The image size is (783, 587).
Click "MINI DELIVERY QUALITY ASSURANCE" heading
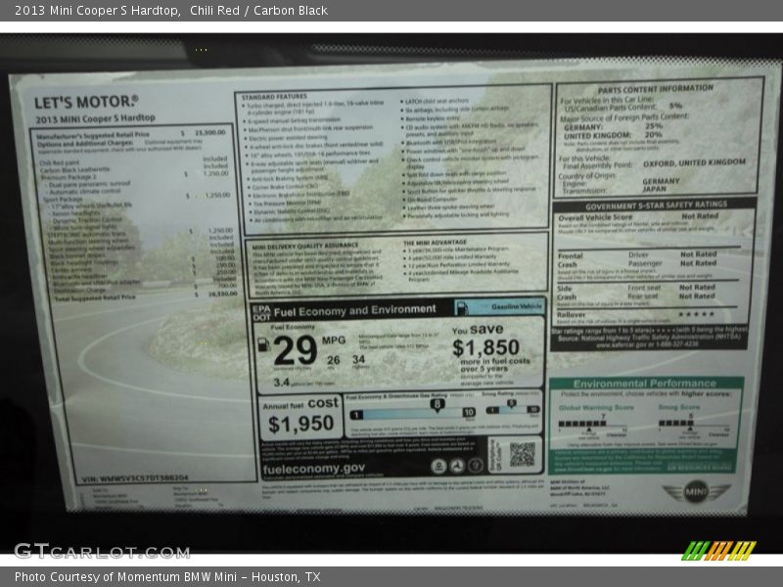(x=305, y=247)
